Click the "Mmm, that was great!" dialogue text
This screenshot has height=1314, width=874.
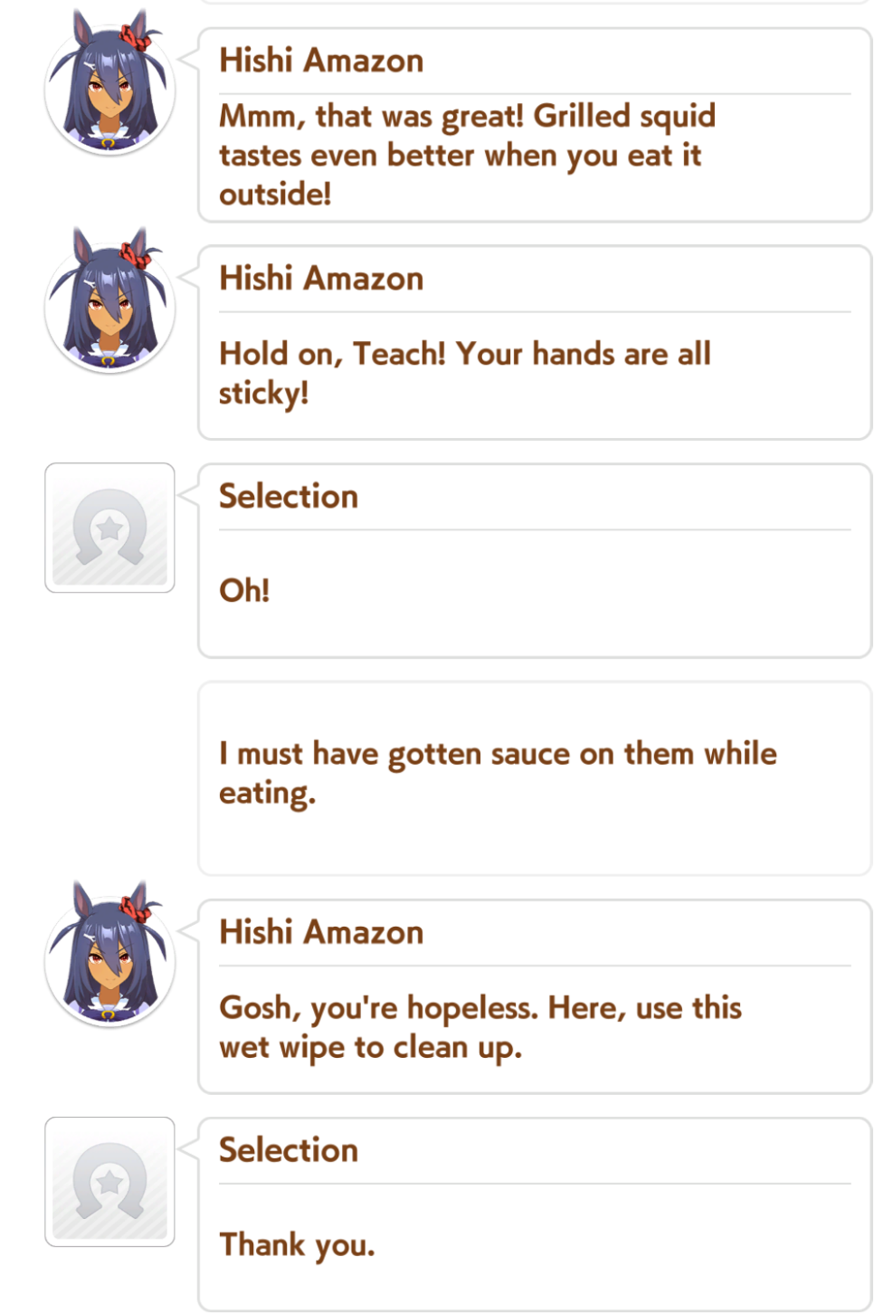click(x=467, y=155)
